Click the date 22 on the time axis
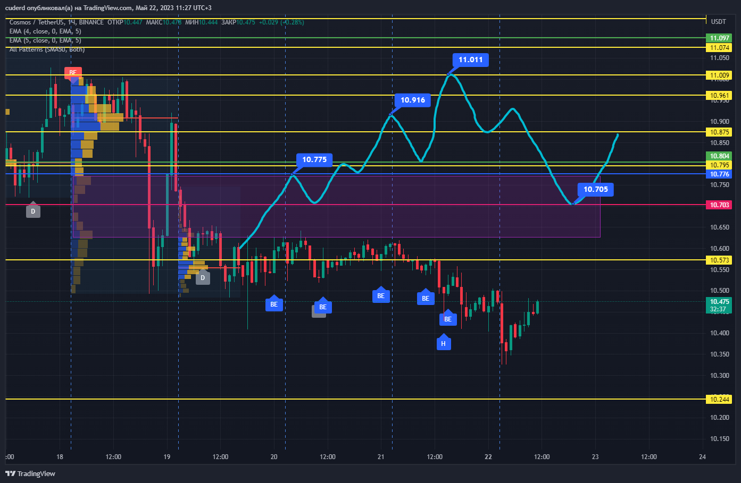The height and width of the screenshot is (483, 741). (x=488, y=457)
